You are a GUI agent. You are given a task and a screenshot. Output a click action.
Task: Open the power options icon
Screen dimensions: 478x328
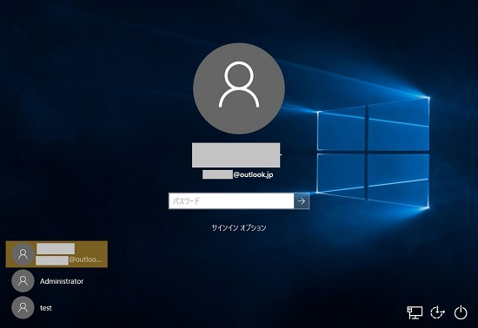click(x=461, y=312)
